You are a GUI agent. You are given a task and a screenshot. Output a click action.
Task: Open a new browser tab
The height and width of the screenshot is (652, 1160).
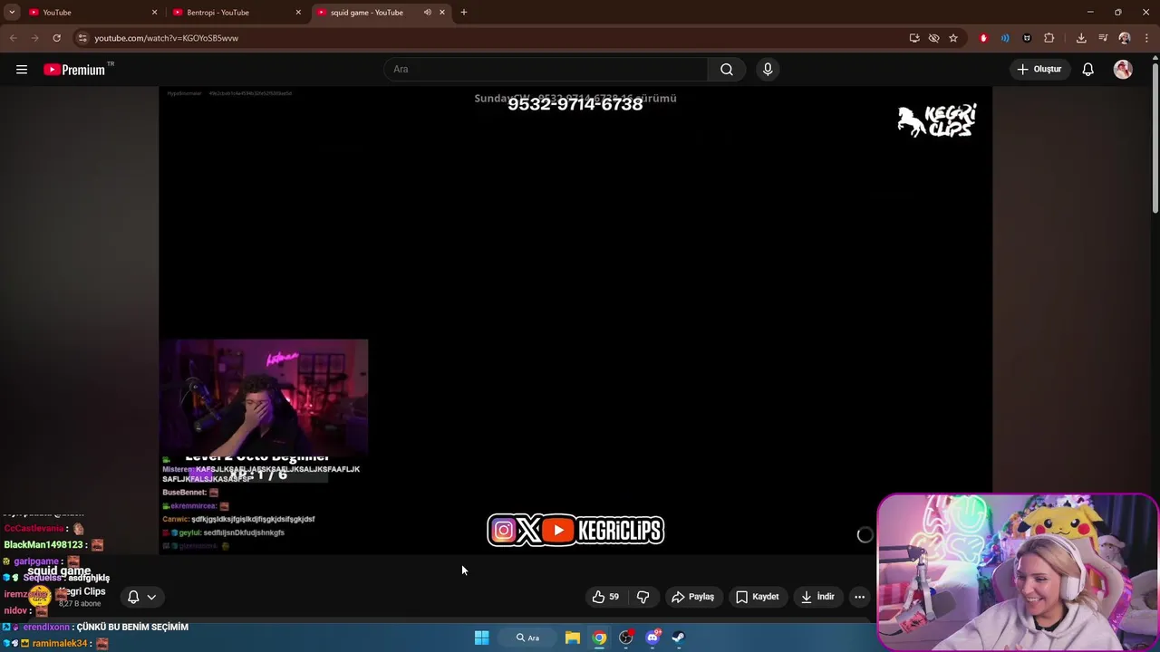tap(464, 13)
